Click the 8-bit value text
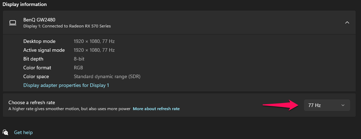The height and width of the screenshot is (139, 361). pos(79,59)
